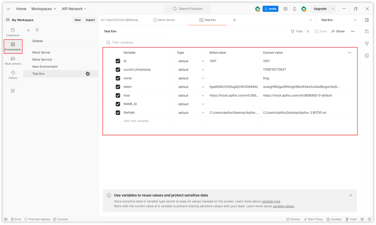The image size is (376, 225).
Task: Uncheck the token variable
Action: 118,87
